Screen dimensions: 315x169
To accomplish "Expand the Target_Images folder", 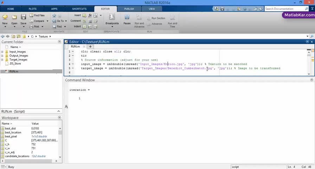I will pos(2,60).
